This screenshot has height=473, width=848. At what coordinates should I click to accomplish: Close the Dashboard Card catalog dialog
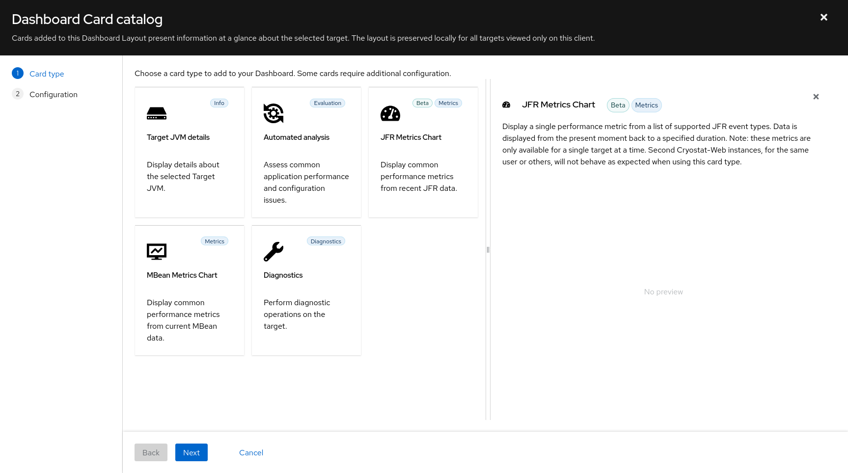click(823, 18)
